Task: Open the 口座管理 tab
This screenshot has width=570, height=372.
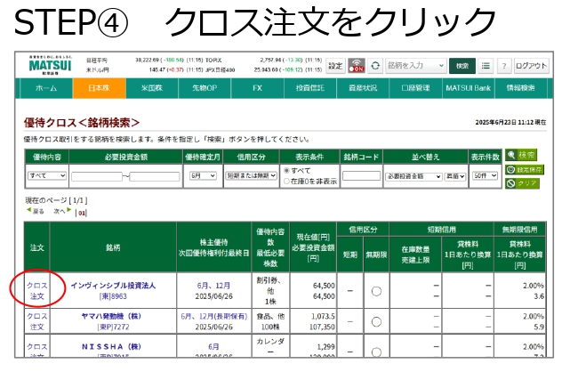Action: (x=415, y=88)
